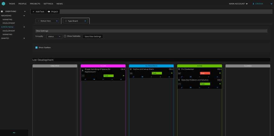The width and height of the screenshot is (274, 136).
Task: Click the list icon on CB-6 card toolbox
Action: (121, 79)
